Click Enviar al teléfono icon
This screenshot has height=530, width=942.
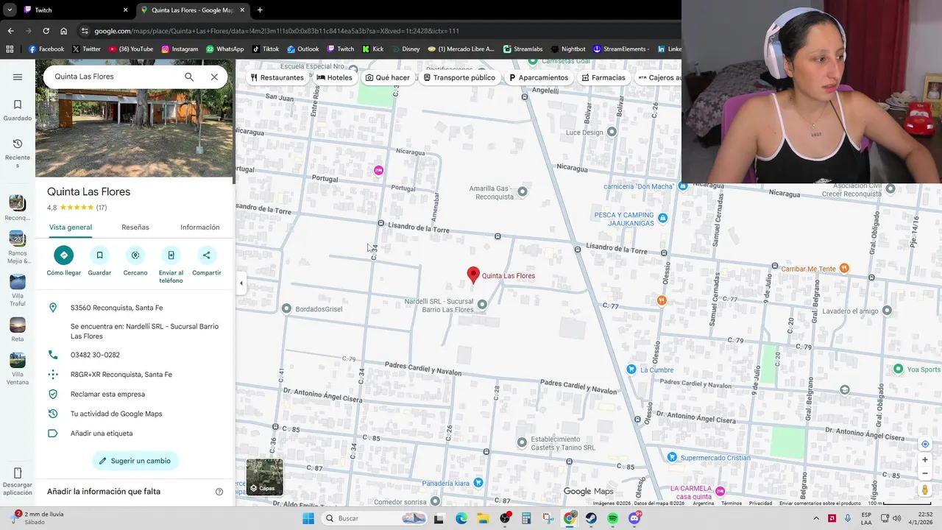(x=171, y=255)
